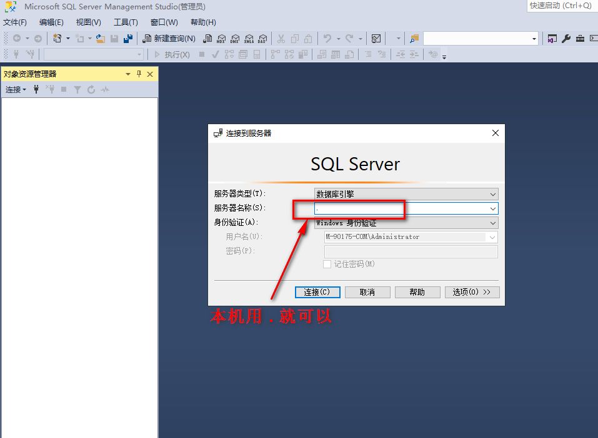Open the 文件(F) menu
Image resolution: width=598 pixels, height=438 pixels.
click(15, 22)
